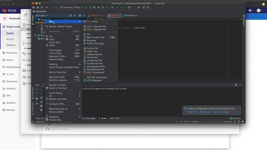Select Python File in New submenu
Viewport: 267px width, 150px height.
92,48
